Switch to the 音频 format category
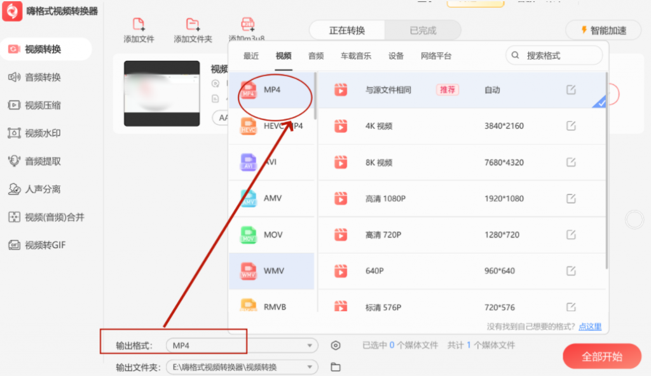The width and height of the screenshot is (651, 376). (315, 55)
